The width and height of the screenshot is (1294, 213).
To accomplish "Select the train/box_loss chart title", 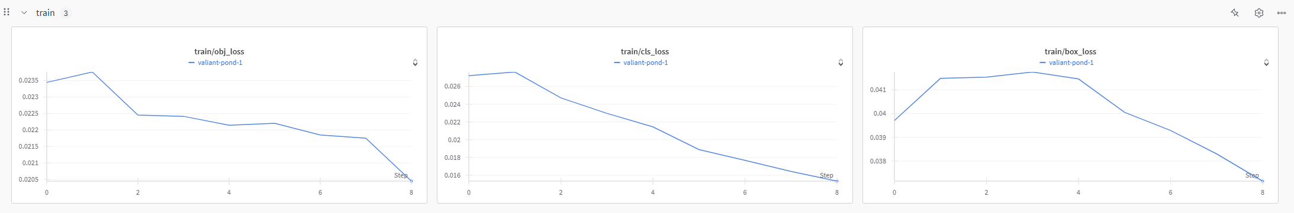I will (1070, 52).
